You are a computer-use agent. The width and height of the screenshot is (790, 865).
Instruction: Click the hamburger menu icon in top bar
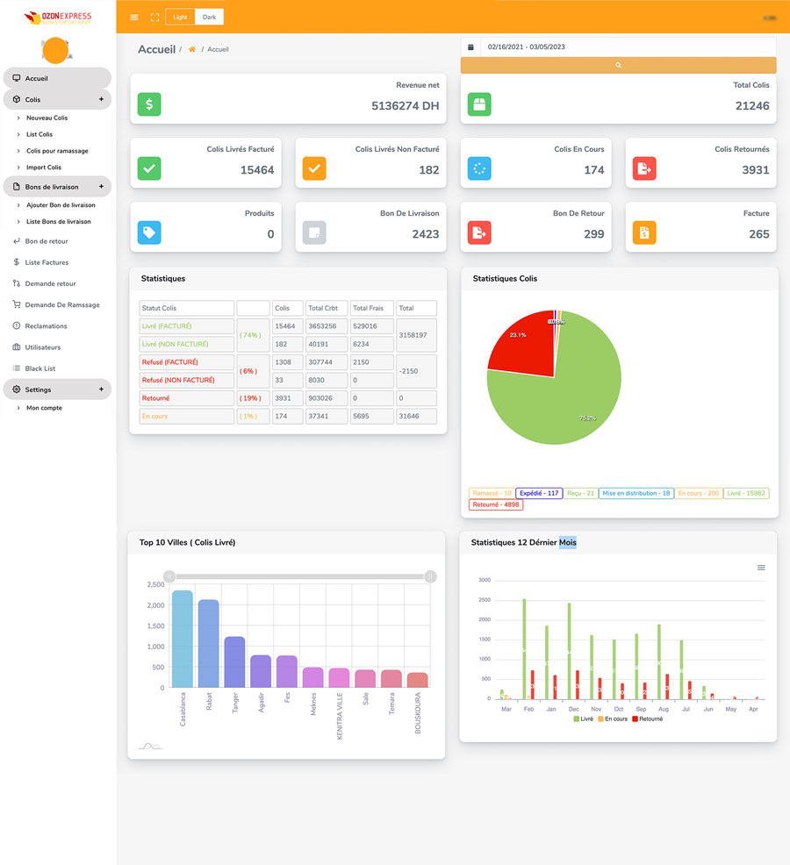point(134,17)
